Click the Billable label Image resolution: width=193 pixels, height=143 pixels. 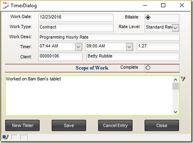click(x=132, y=17)
